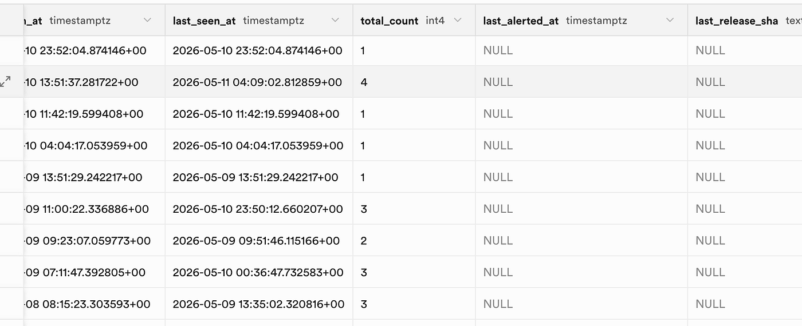Open first column timestamptz header chevron

tap(147, 21)
